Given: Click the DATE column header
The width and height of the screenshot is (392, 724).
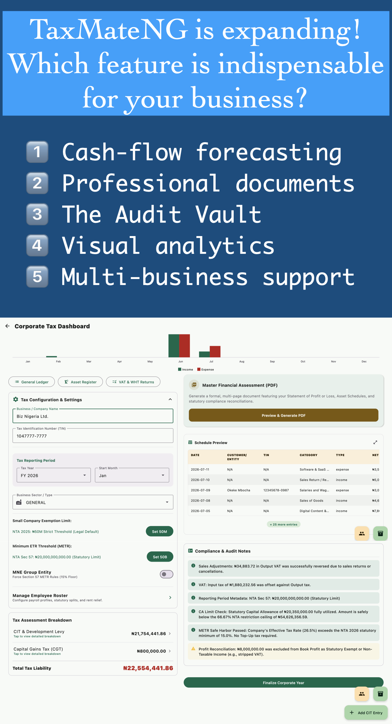Looking at the screenshot, I should coord(195,455).
